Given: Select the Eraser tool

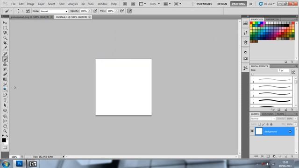Looking at the screenshot, I should pos(5,74).
